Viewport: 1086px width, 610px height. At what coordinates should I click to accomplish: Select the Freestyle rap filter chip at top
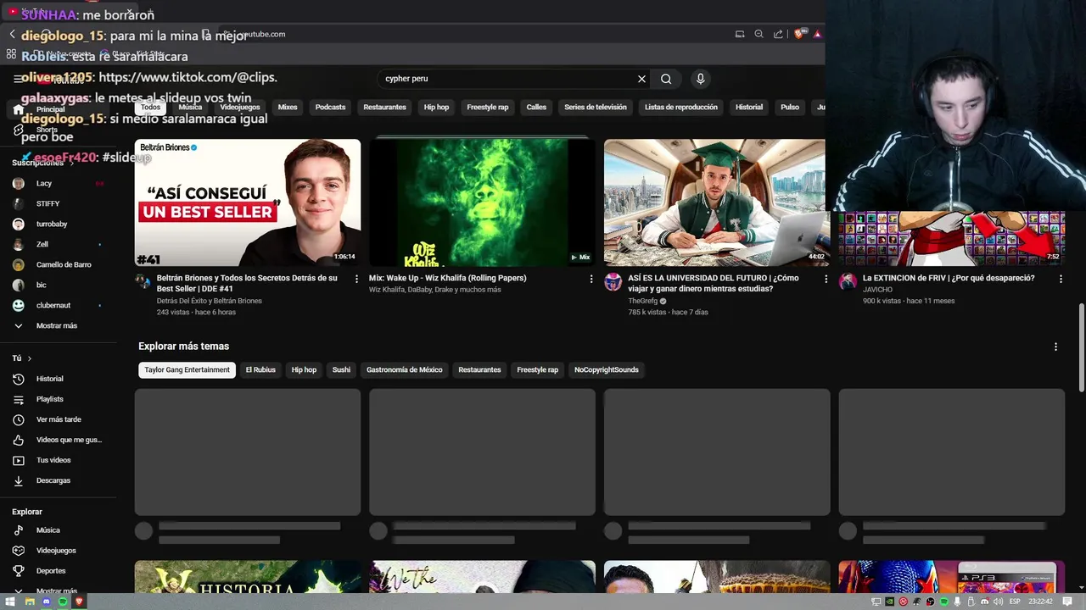[488, 108]
